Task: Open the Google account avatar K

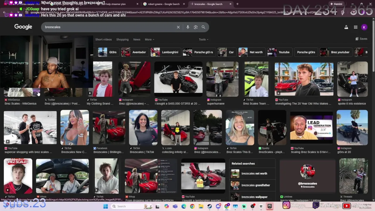Action: [364, 27]
